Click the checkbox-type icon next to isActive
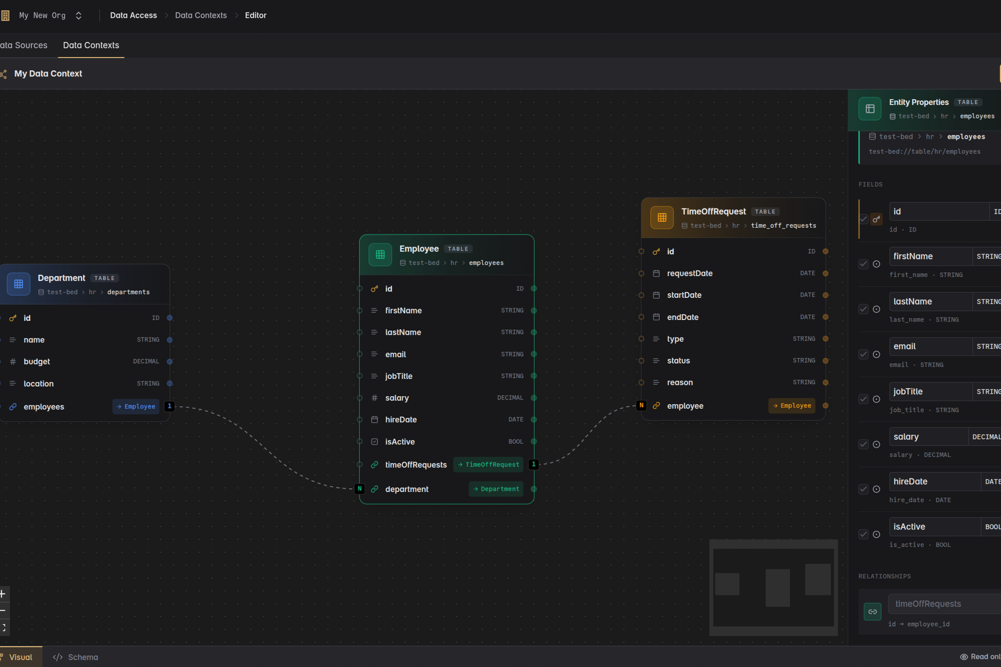 [x=374, y=441]
